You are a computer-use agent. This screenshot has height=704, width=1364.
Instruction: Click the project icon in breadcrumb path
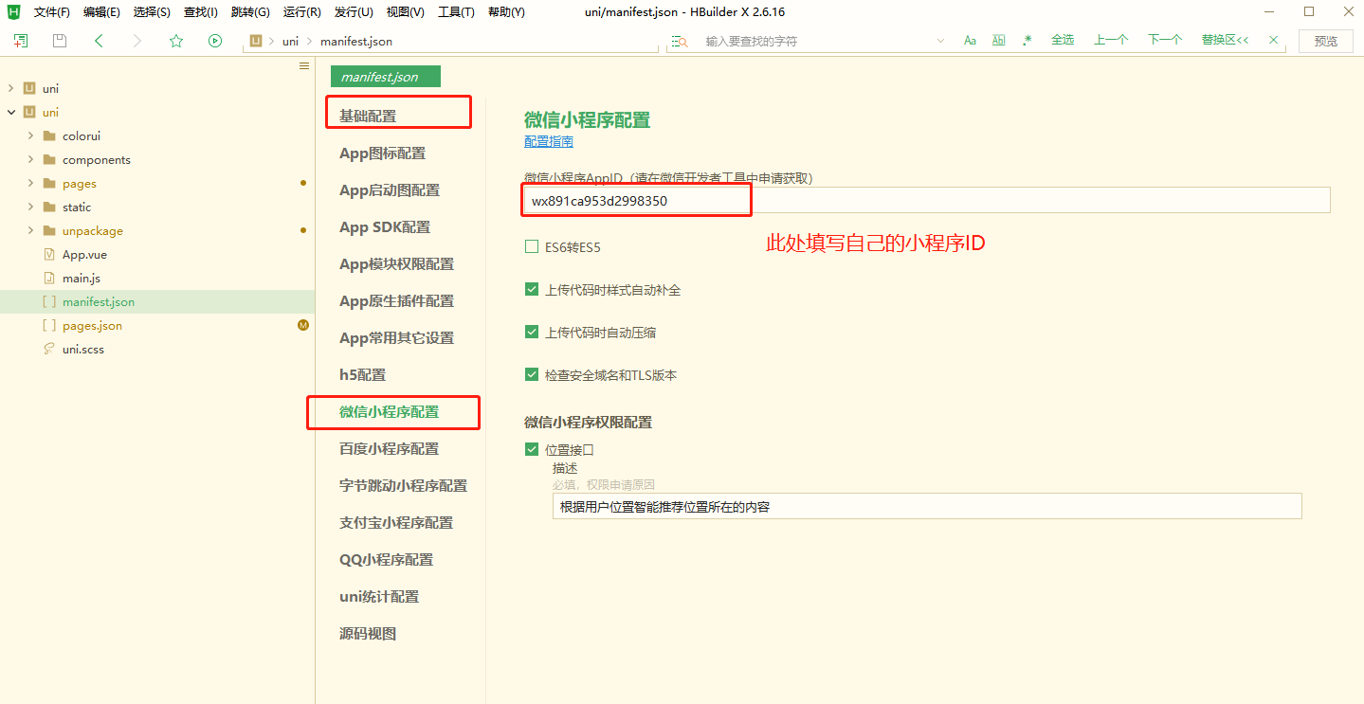coord(256,41)
